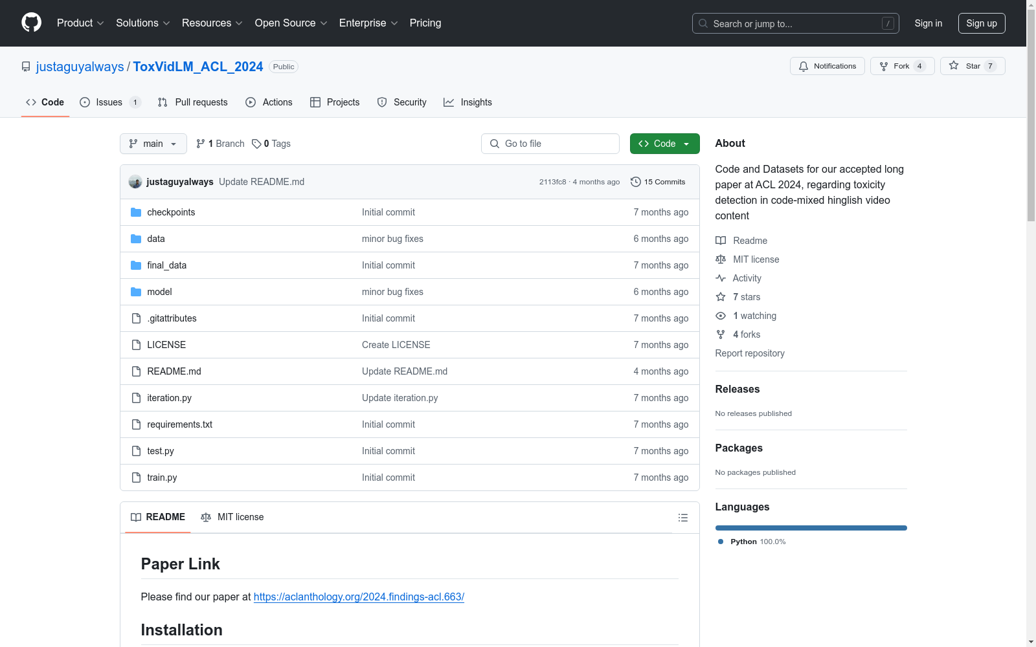Click the Activity pulse icon

[721, 278]
